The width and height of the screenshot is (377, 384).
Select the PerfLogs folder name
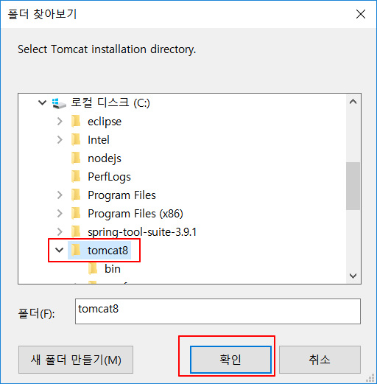(x=109, y=177)
